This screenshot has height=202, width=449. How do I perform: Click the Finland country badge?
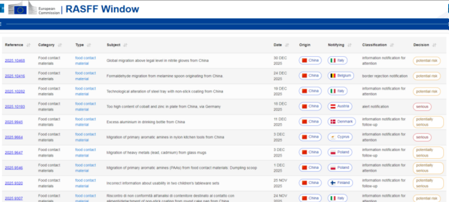point(340,183)
